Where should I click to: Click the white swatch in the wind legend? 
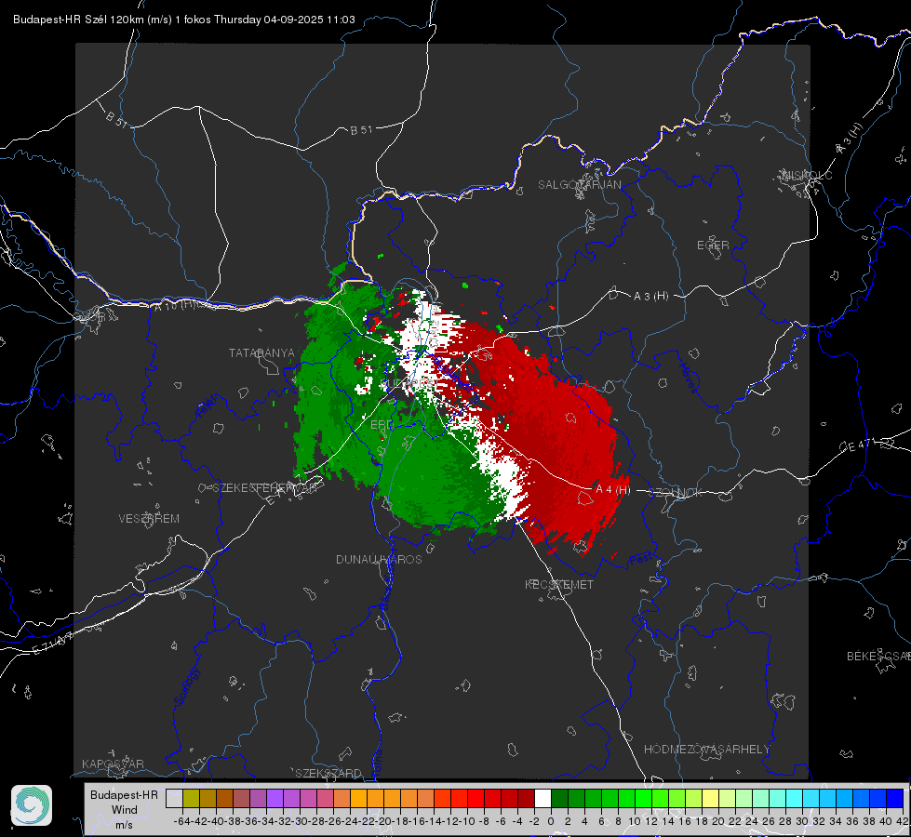[543, 798]
